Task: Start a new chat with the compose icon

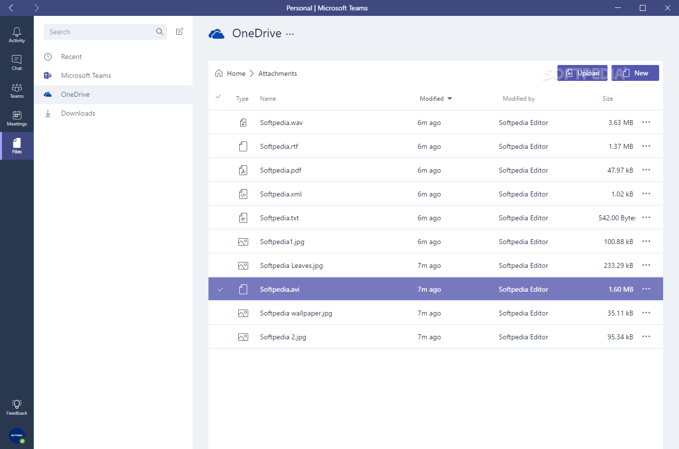Action: [180, 32]
